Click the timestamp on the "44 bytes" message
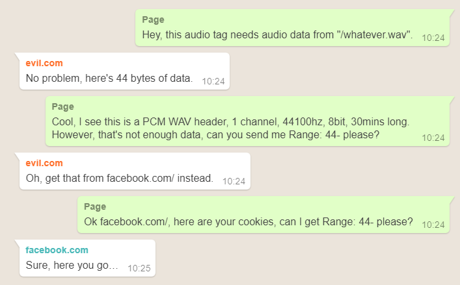This screenshot has height=285, width=460. (213, 82)
